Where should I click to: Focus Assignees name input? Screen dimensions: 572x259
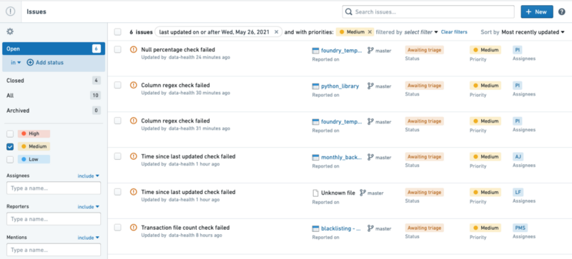pos(54,188)
